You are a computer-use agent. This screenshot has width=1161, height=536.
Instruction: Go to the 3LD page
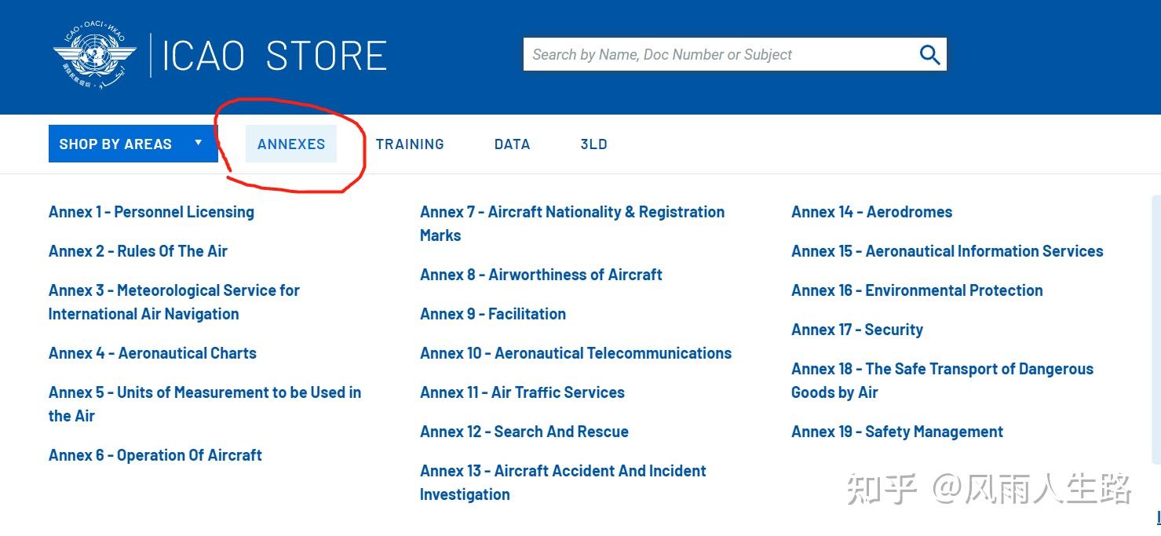coord(593,144)
